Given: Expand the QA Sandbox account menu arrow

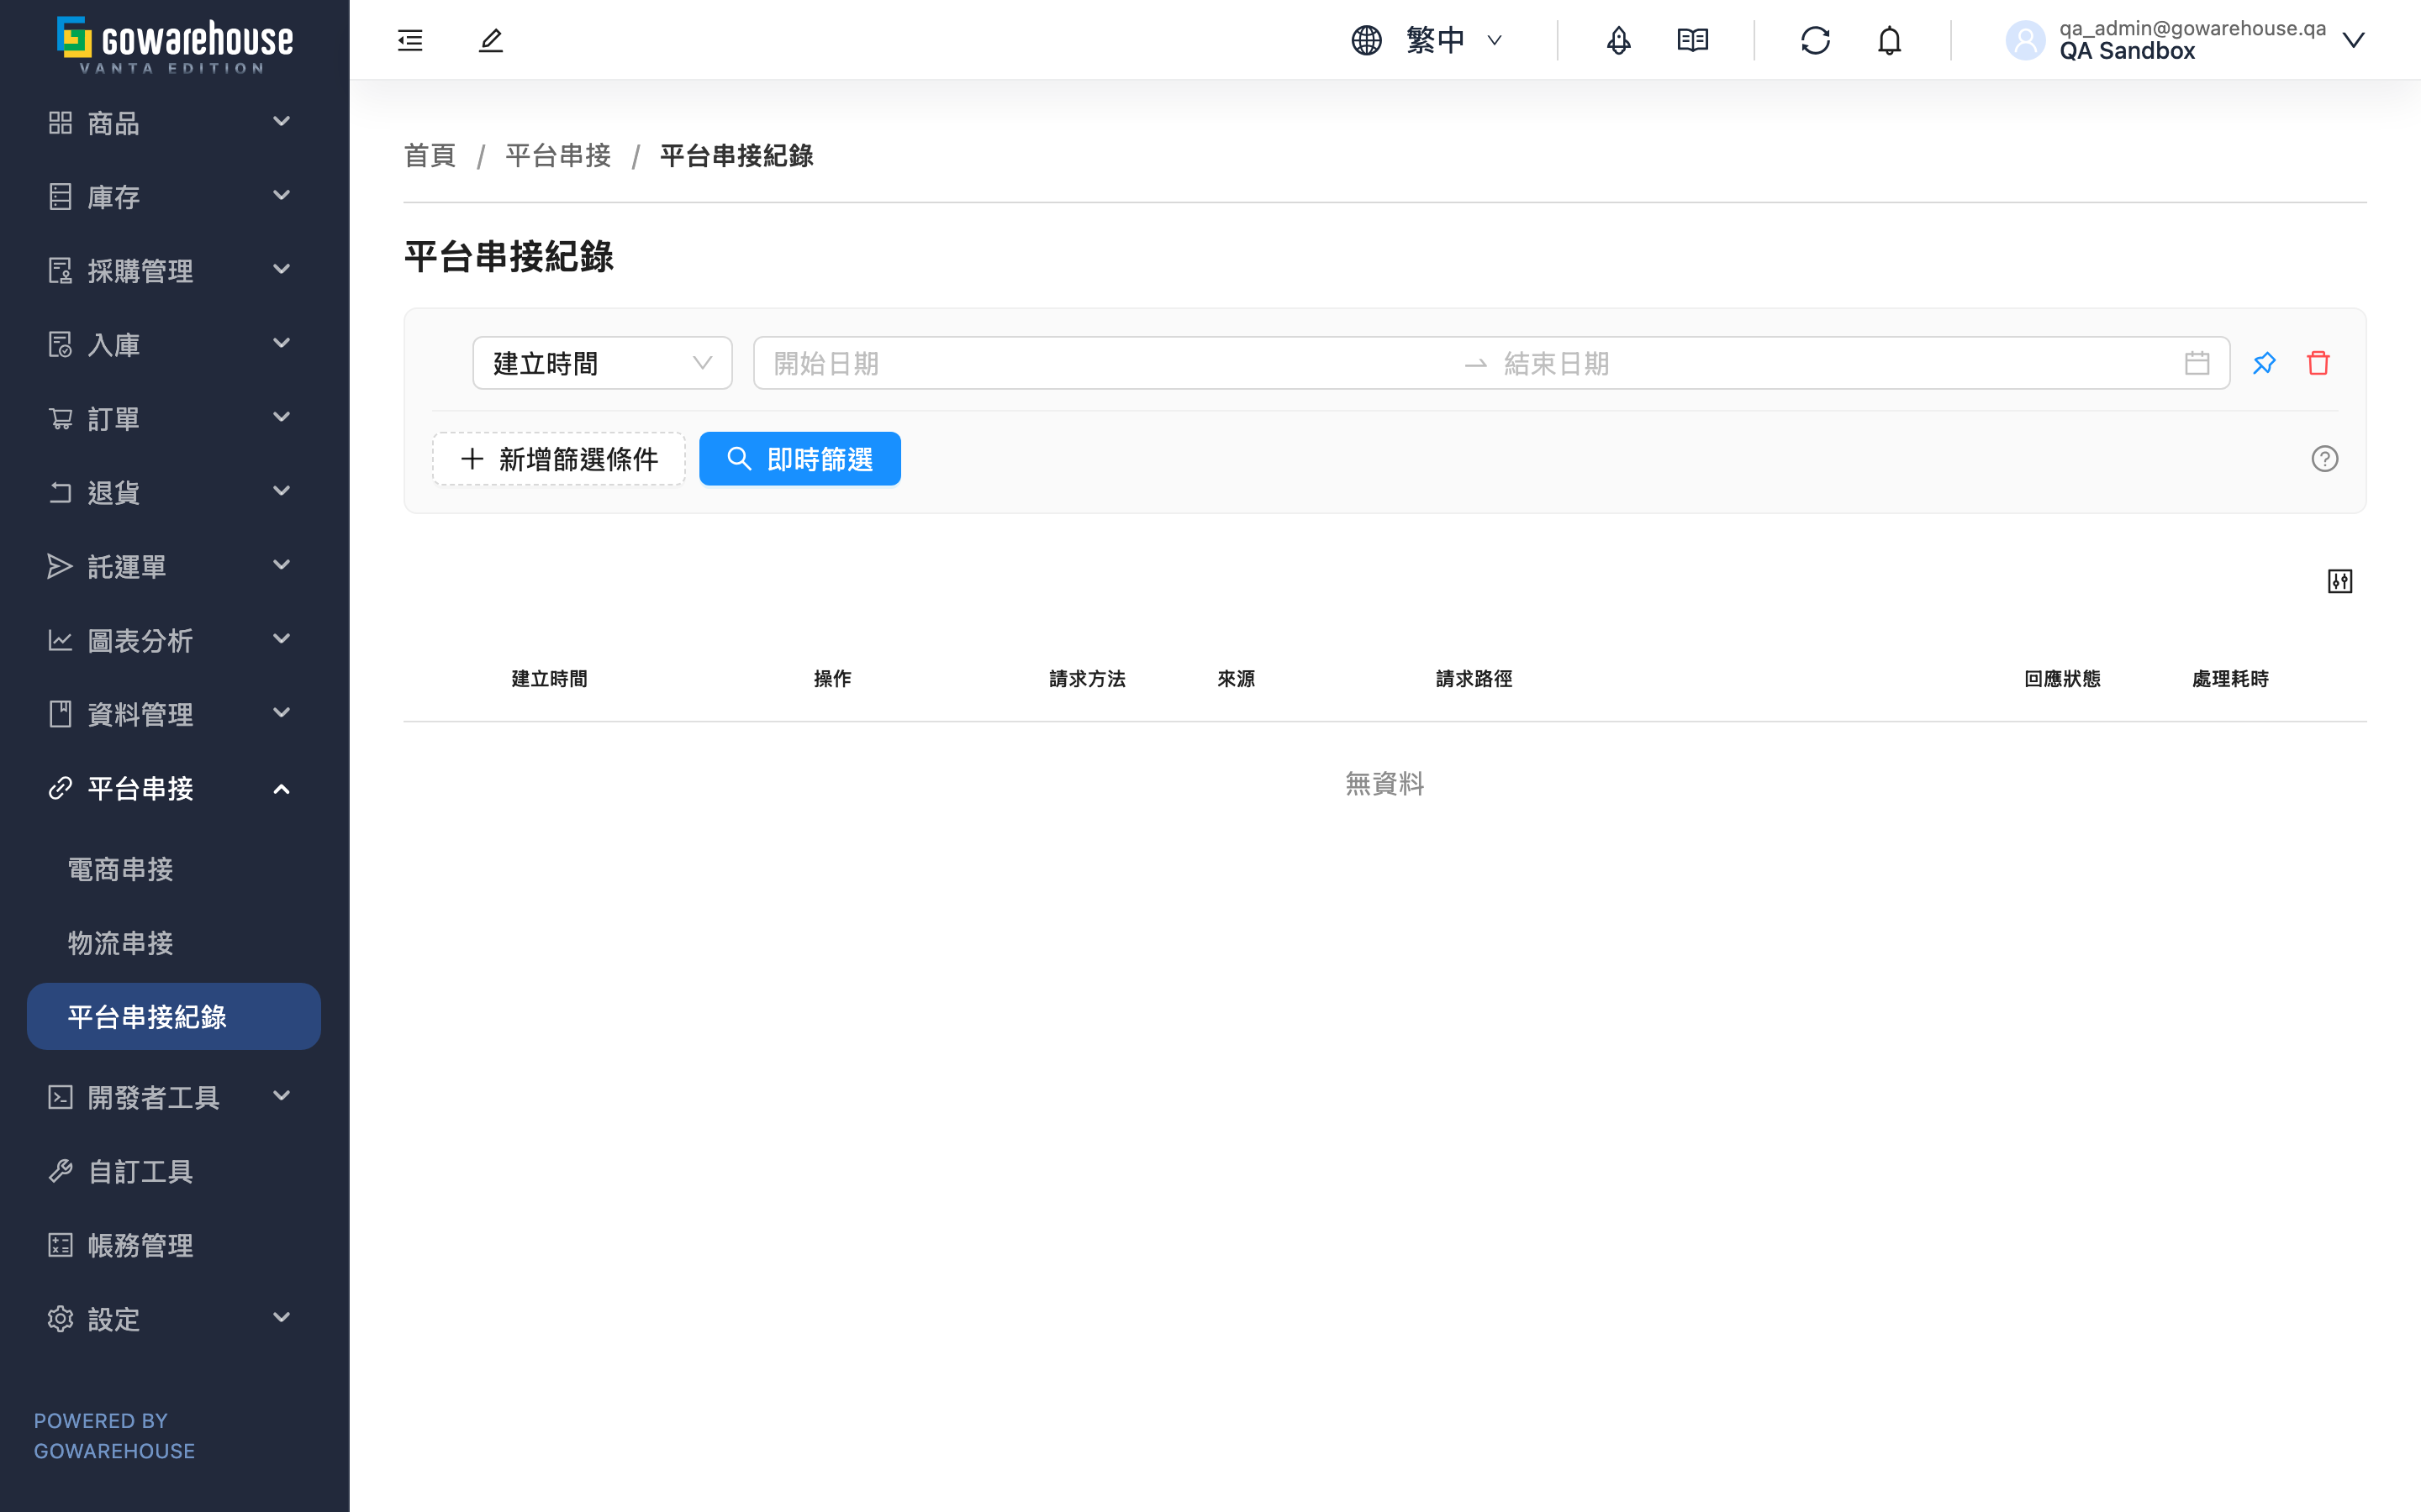Looking at the screenshot, I should coord(2353,40).
